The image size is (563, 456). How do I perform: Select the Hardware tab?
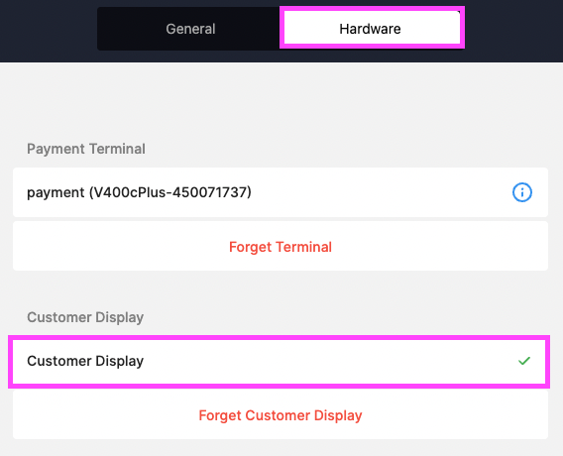pyautogui.click(x=370, y=29)
